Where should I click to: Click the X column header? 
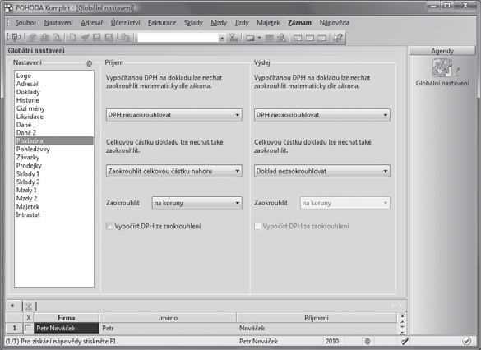coord(28,318)
